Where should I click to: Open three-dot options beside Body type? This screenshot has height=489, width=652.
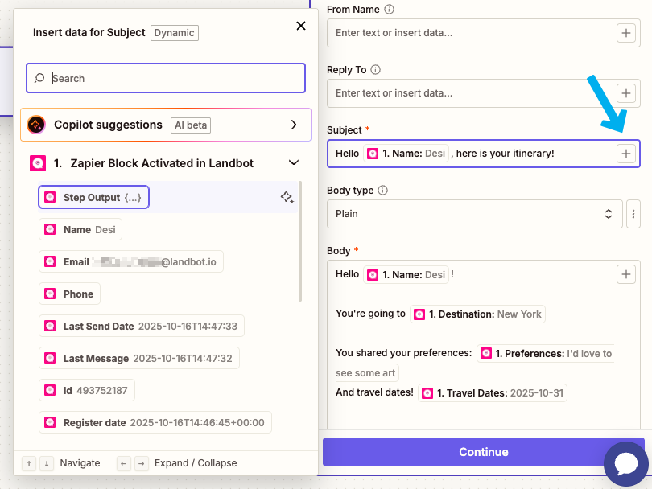click(x=633, y=214)
